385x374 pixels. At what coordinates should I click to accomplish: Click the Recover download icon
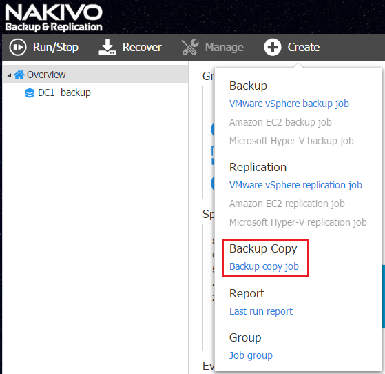(x=107, y=47)
